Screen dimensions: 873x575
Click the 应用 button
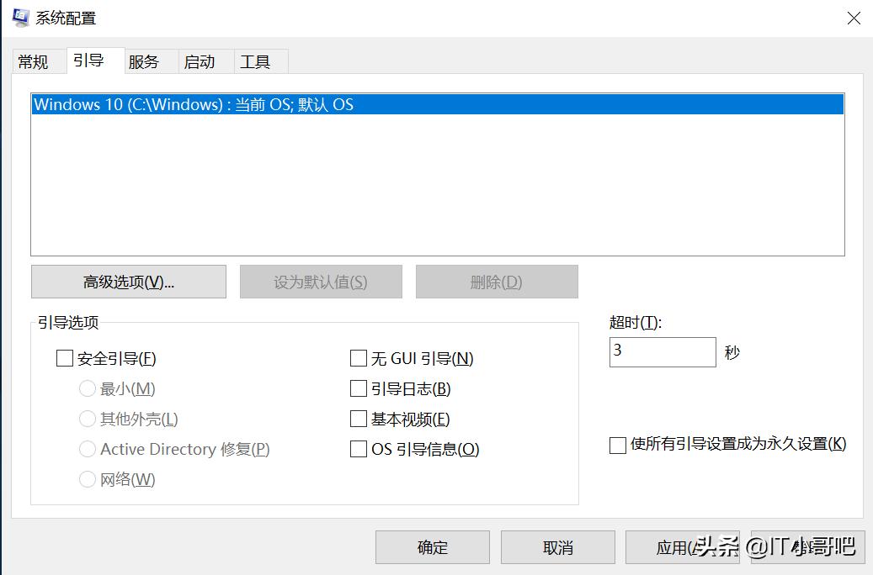coord(680,547)
